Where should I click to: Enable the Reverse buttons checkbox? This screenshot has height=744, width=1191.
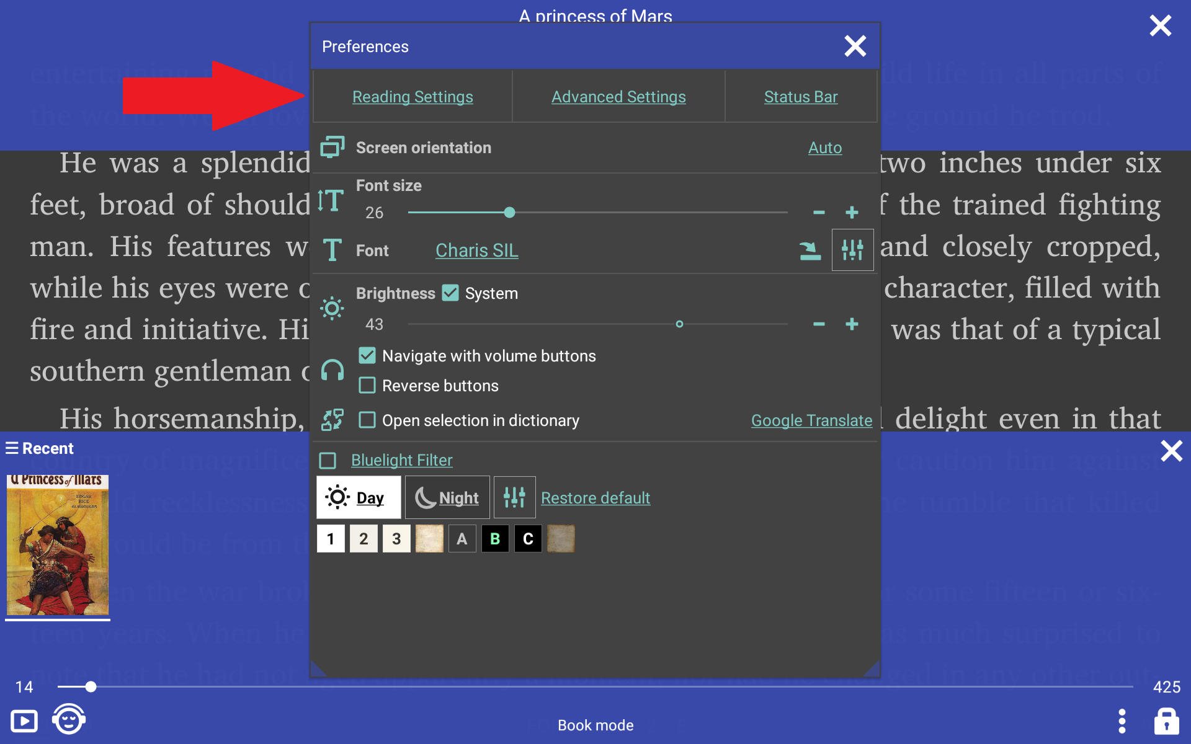(x=367, y=385)
